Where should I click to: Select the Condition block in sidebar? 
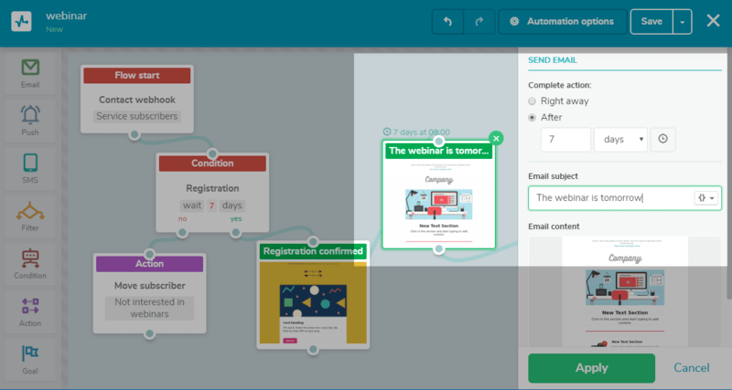30,264
